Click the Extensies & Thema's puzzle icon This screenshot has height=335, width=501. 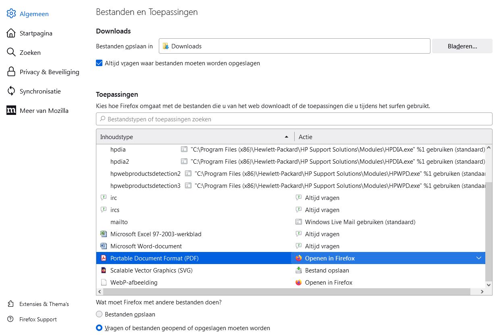(11, 304)
